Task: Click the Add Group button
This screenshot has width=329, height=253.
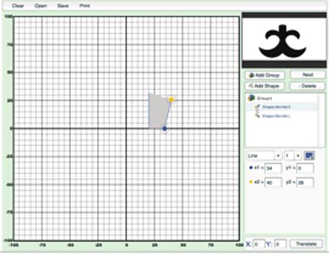Action: pyautogui.click(x=264, y=75)
